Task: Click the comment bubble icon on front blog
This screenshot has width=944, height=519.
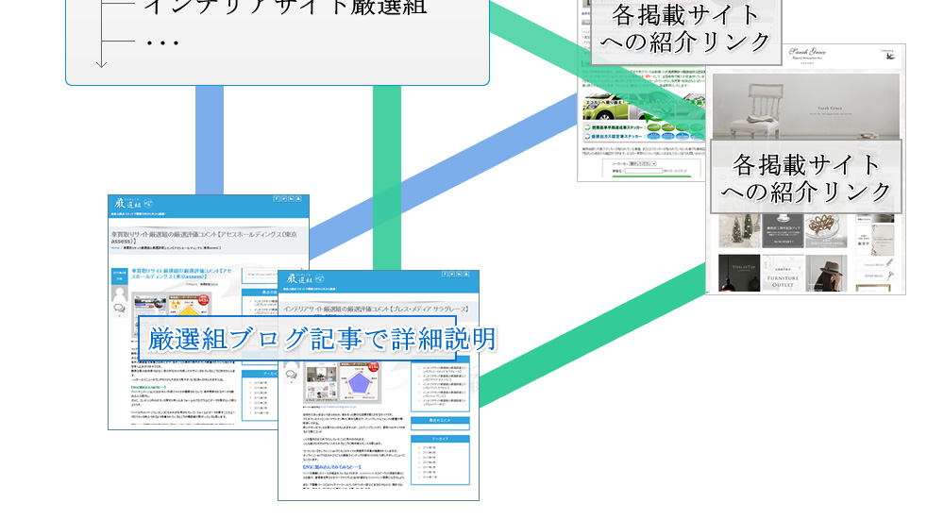Action: click(291, 375)
